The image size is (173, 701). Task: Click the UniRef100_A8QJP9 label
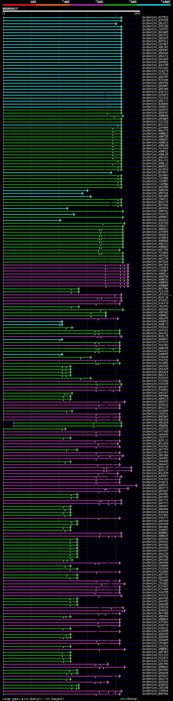click(155, 319)
